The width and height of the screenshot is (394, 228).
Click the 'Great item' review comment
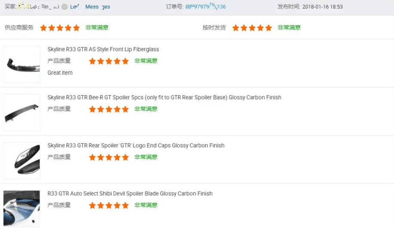(x=60, y=73)
